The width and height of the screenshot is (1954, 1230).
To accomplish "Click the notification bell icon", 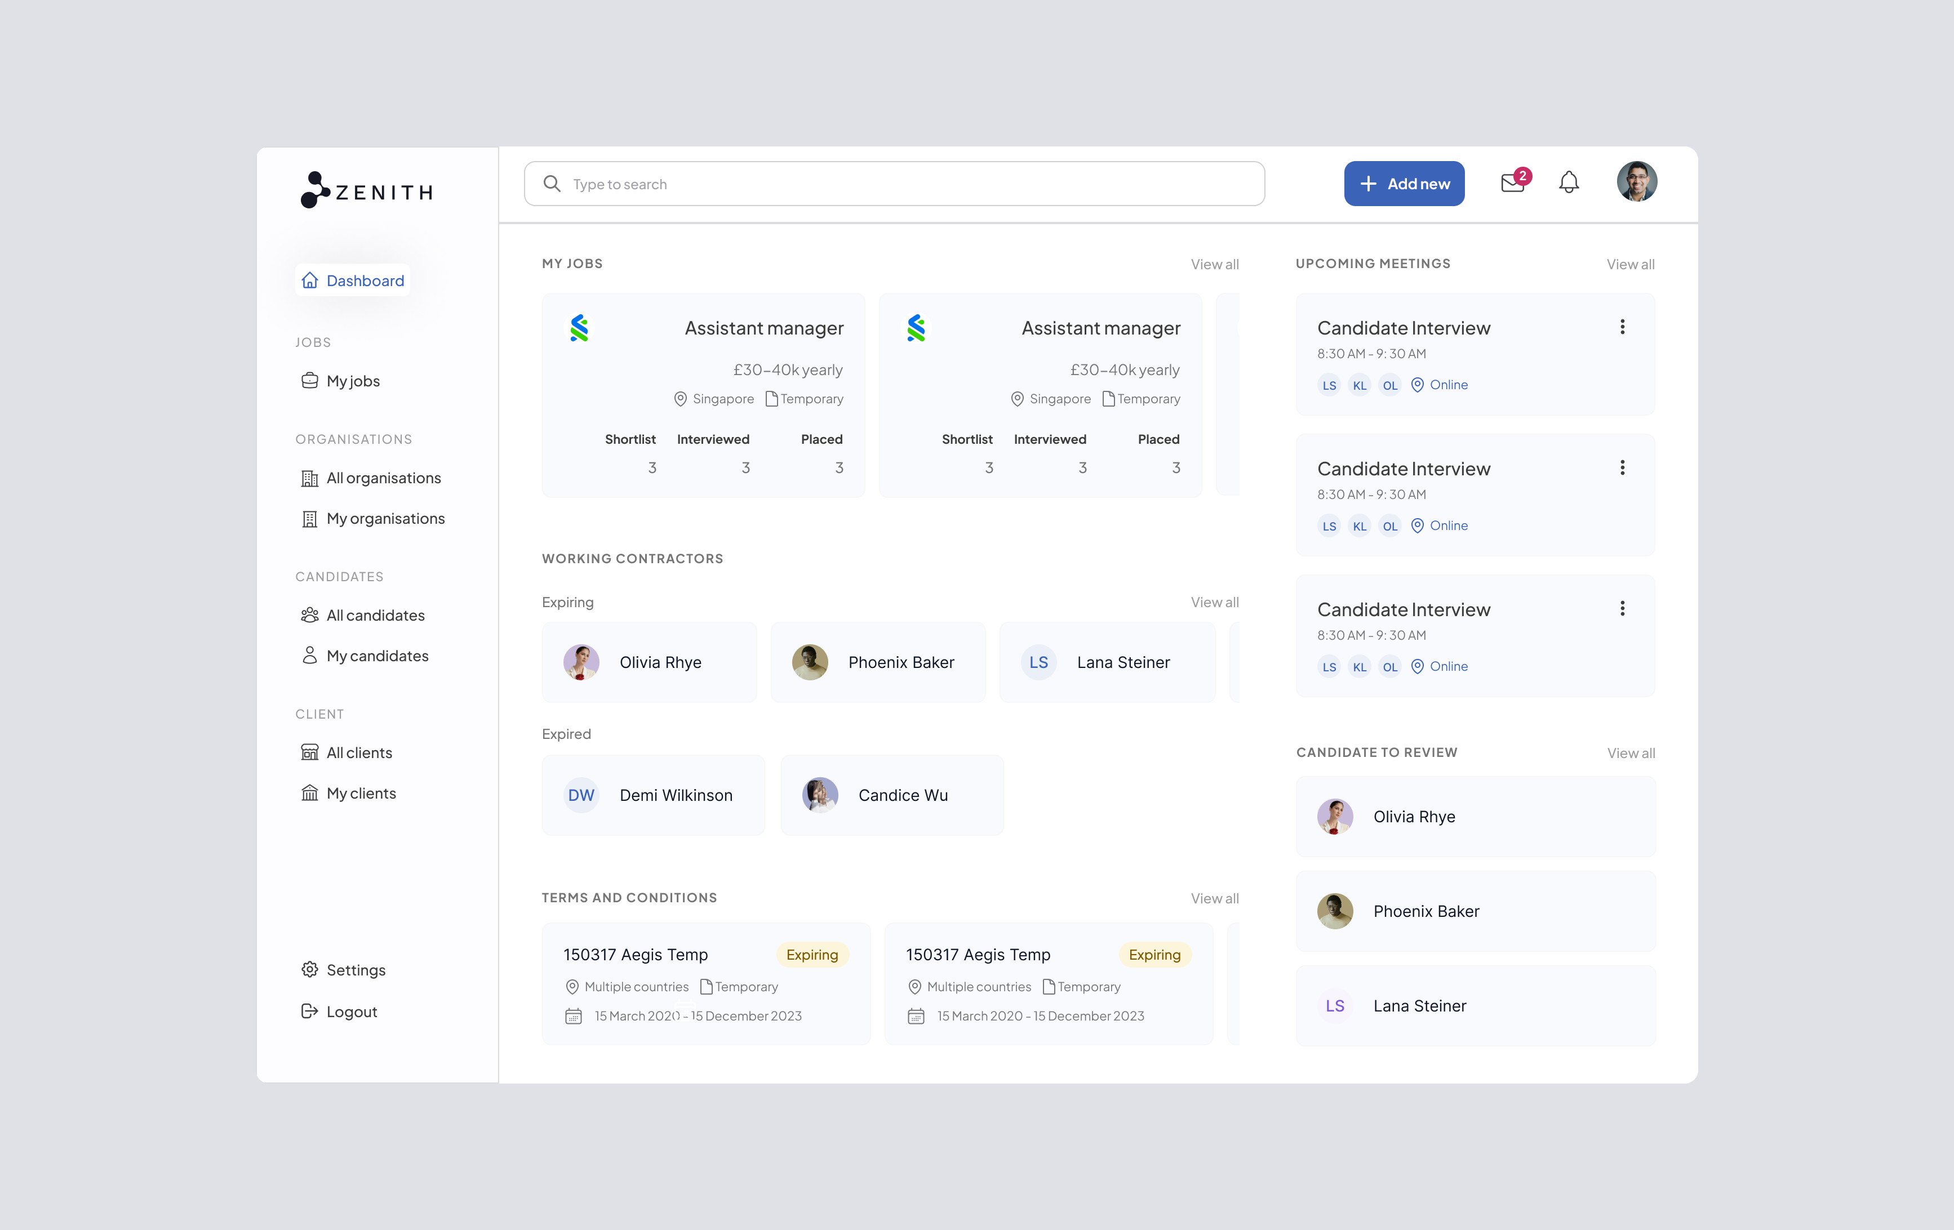I will point(1569,183).
